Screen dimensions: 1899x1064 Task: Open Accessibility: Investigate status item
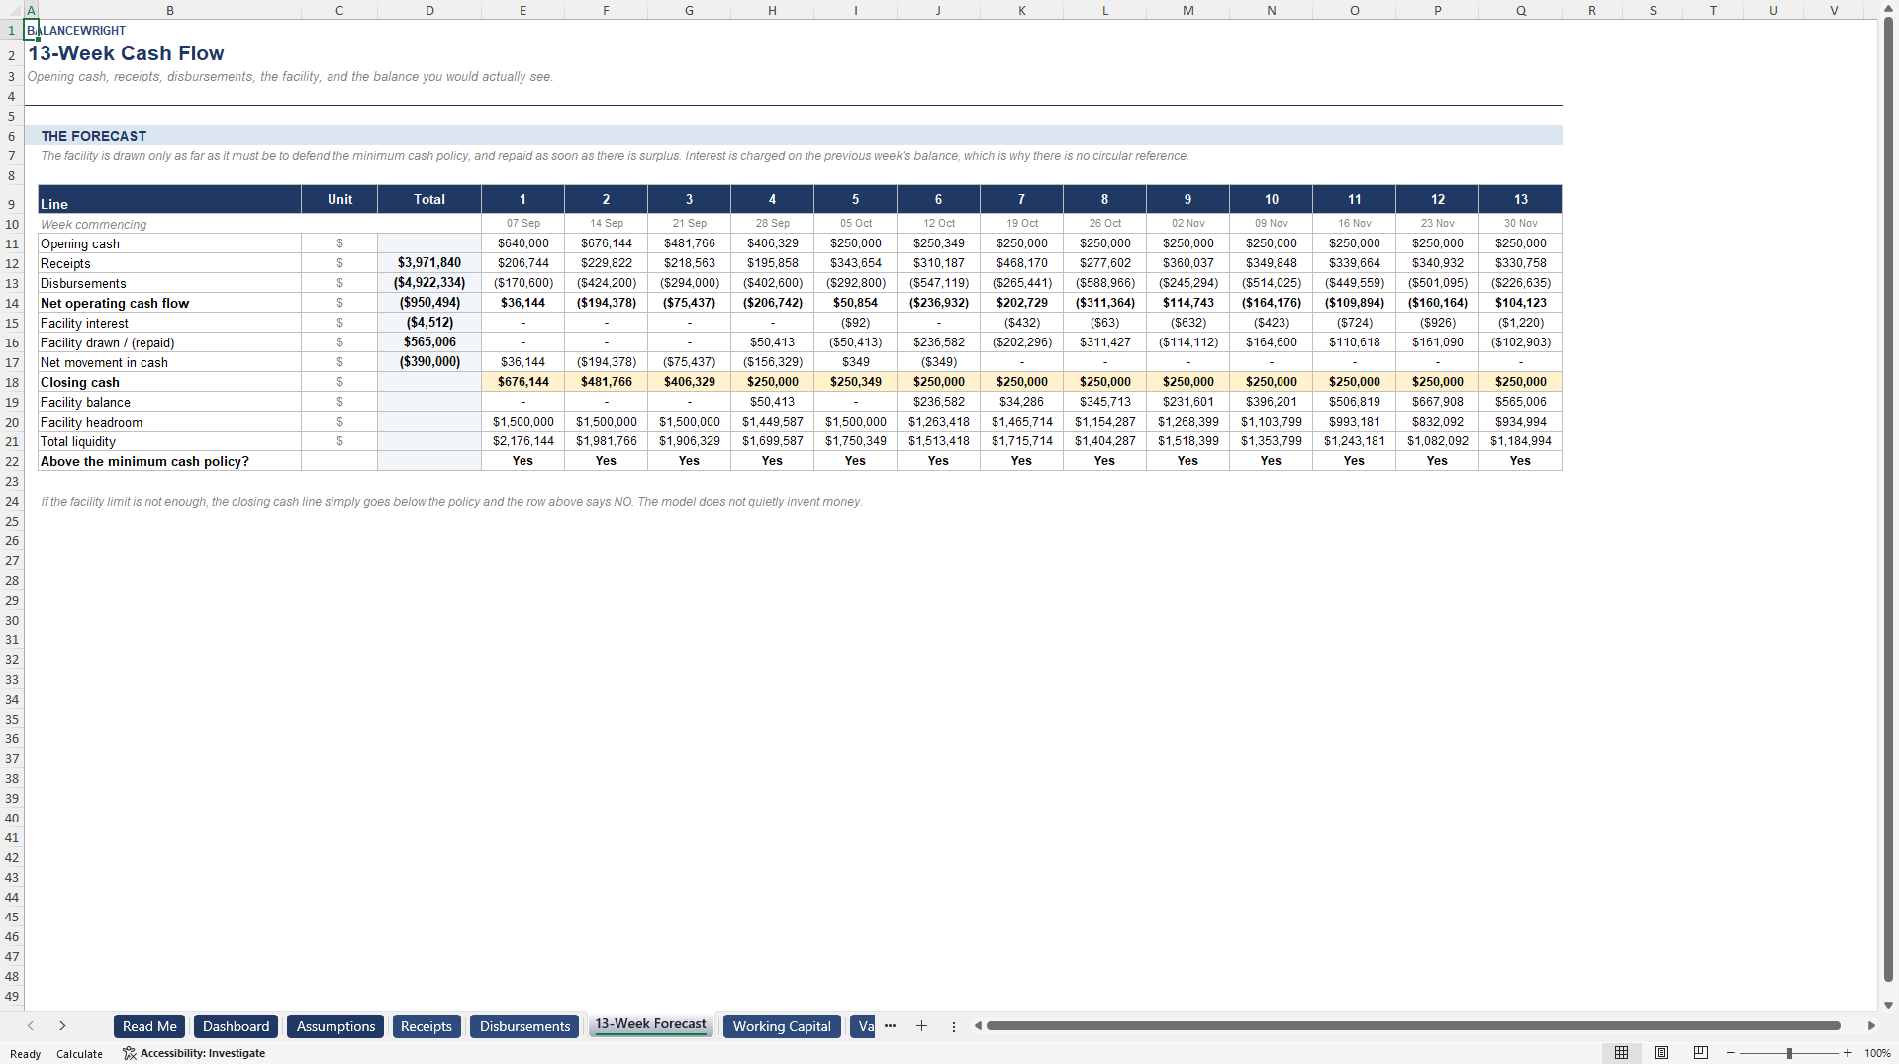click(194, 1053)
